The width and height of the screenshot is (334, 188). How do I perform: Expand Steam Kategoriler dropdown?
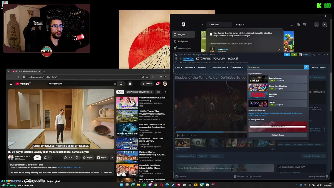click(x=204, y=67)
